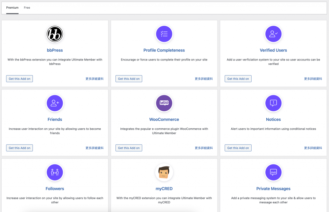Open 更多詳細資料 link for Friends

(x=94, y=148)
